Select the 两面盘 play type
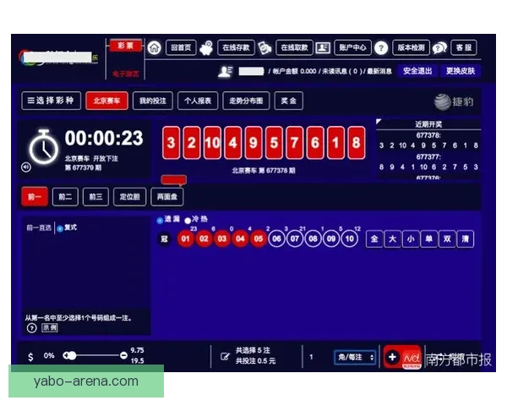Screen dimensions: 507x406 (x=166, y=196)
